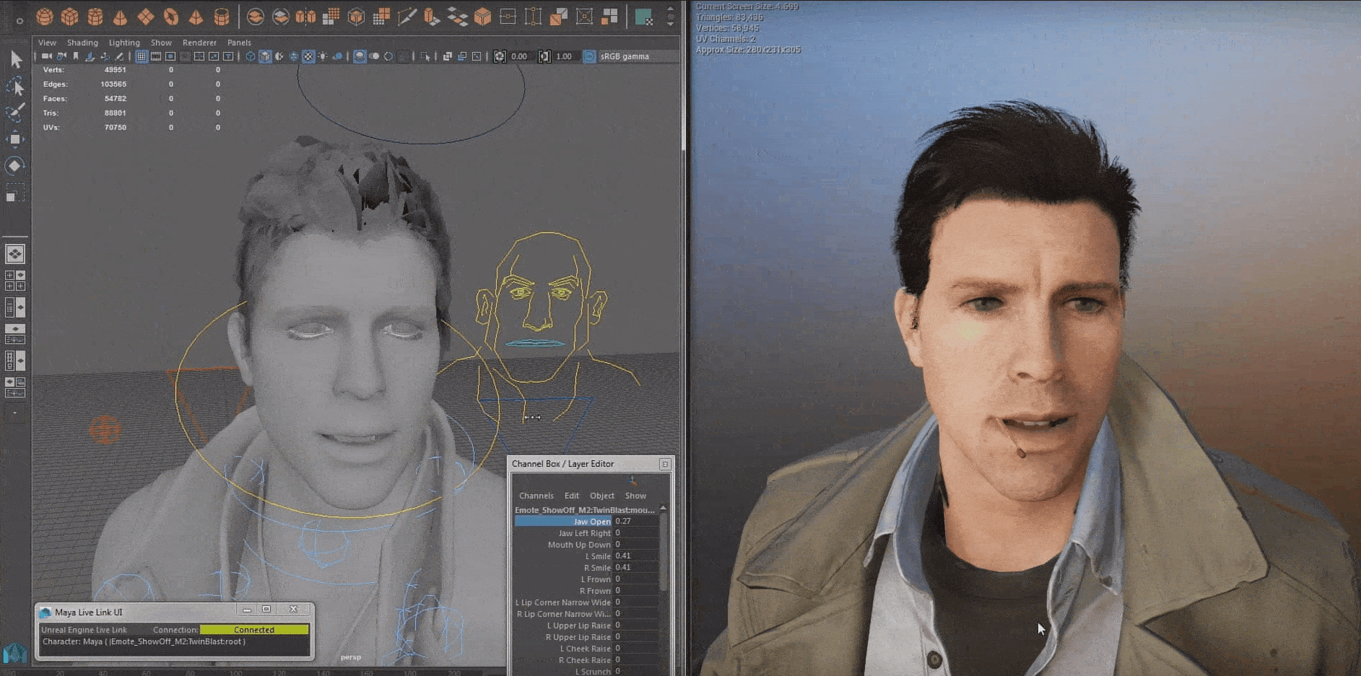Create a polygon cylinder from the shelf
Viewport: 1361px width, 676px height.
tap(95, 17)
